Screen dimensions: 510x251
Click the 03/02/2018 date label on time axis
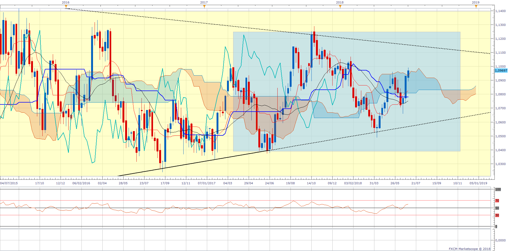pos(353,183)
